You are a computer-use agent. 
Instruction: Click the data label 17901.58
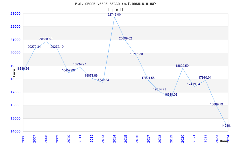[148, 78]
